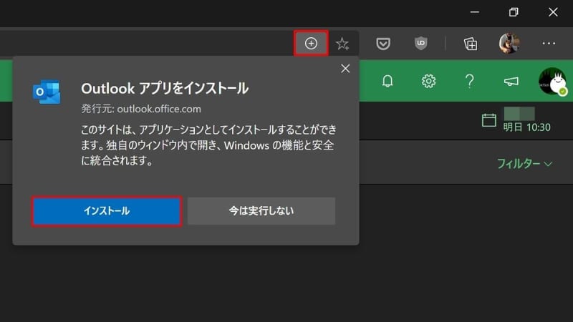This screenshot has height=322, width=573.
Task: Click the calendar icon beside upcoming event
Action: (489, 119)
